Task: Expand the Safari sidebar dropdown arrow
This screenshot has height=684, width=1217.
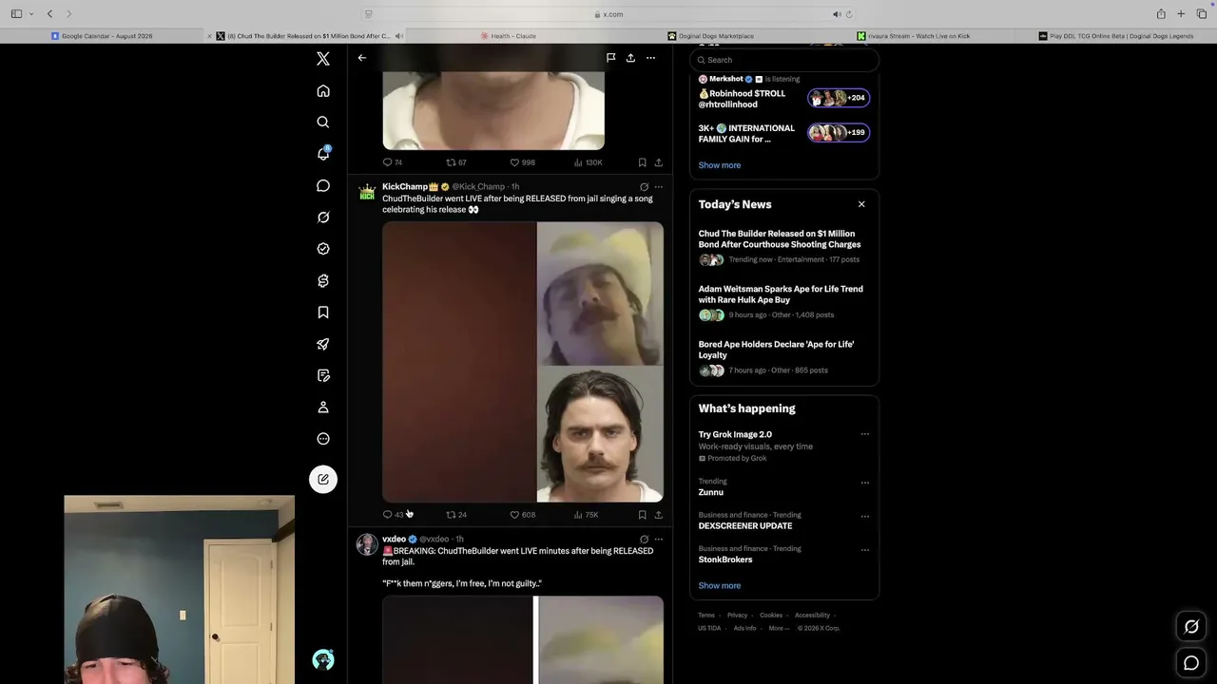Action: pos(31,14)
